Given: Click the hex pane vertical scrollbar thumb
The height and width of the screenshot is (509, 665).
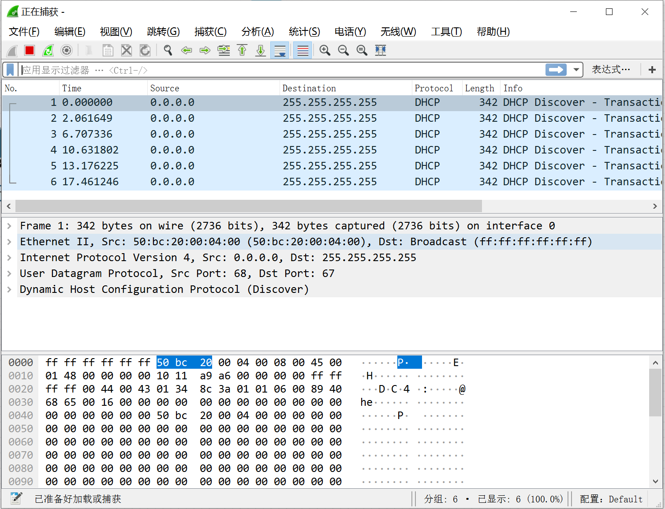Looking at the screenshot, I should coord(656,393).
